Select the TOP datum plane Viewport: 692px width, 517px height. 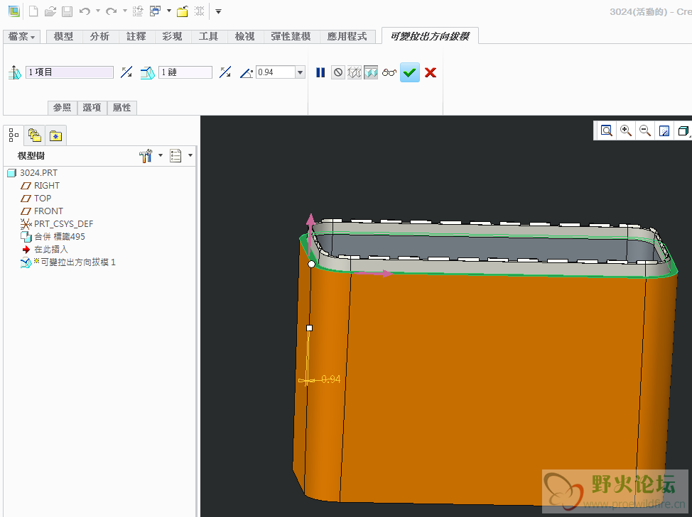click(x=36, y=199)
